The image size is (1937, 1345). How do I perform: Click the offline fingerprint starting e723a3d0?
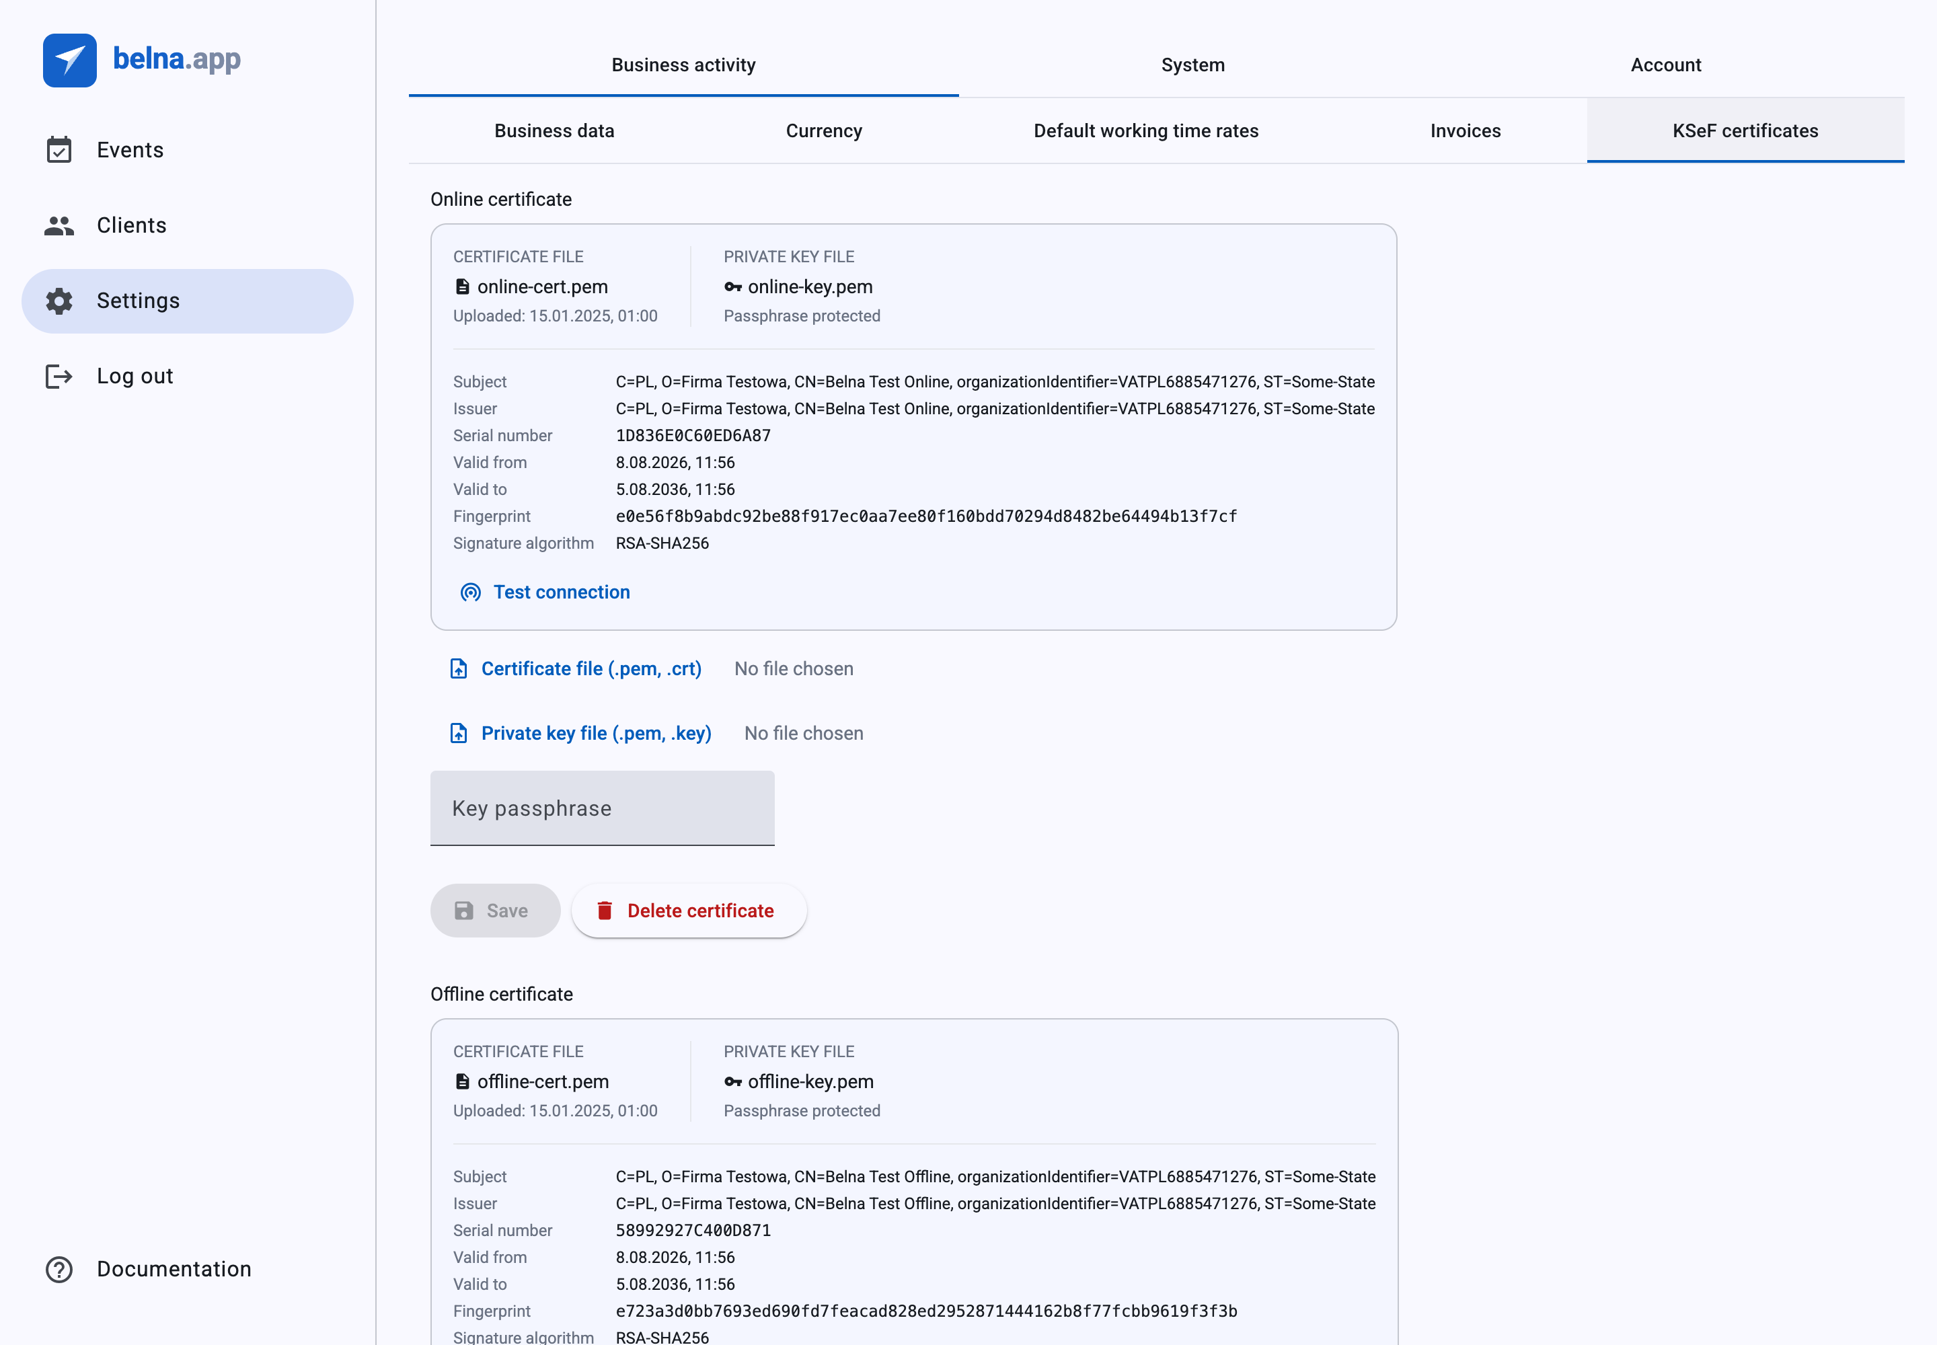point(926,1311)
